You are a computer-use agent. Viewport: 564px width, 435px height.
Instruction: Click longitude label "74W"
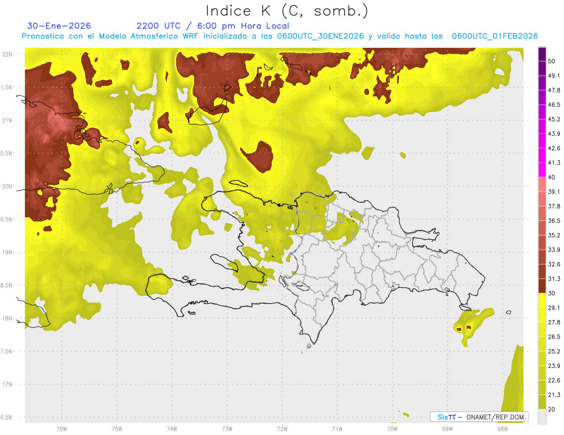point(172,429)
